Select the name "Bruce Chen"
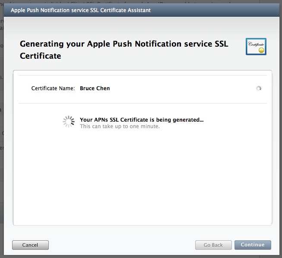 tap(95, 88)
